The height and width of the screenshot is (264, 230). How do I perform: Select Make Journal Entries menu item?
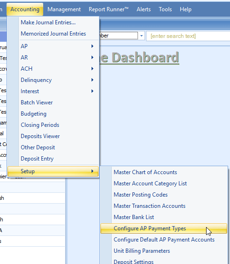pyautogui.click(x=53, y=22)
